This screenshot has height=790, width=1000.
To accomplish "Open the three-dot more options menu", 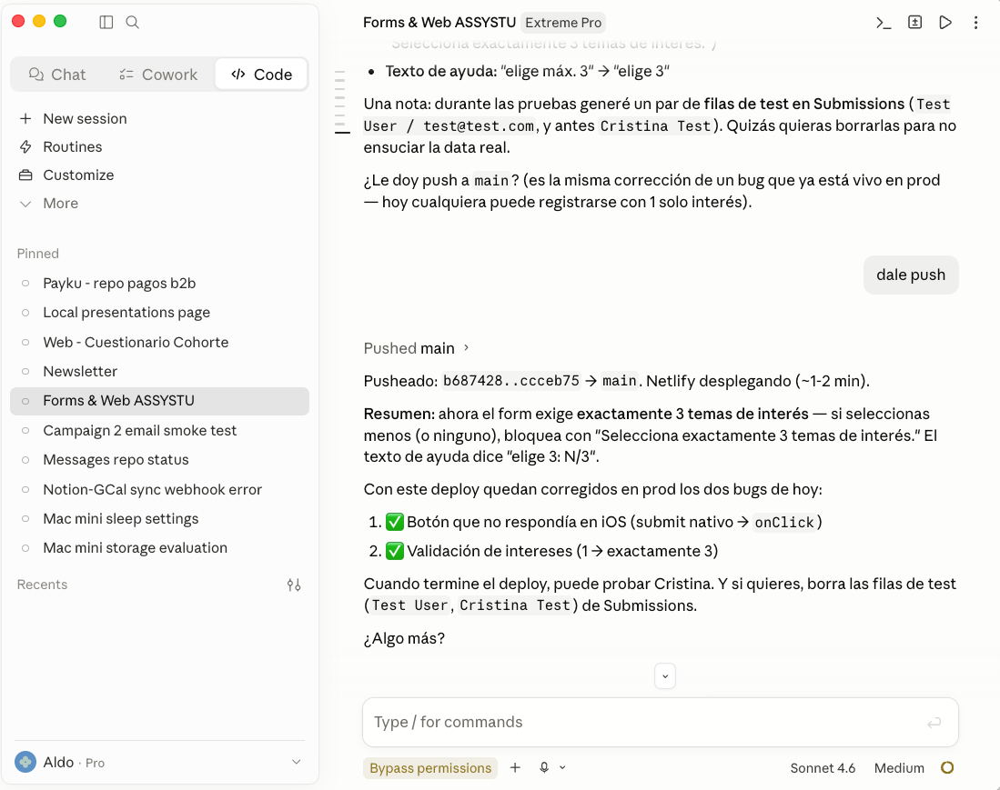I will pyautogui.click(x=975, y=23).
